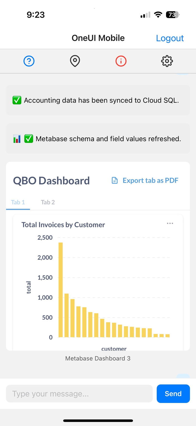This screenshot has height=426, width=196.
Task: Select the Total Invoices by Customer title
Action: click(63, 225)
